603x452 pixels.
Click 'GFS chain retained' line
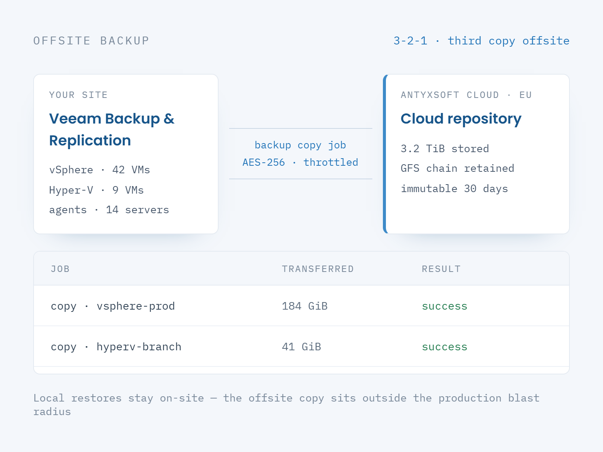tap(458, 168)
